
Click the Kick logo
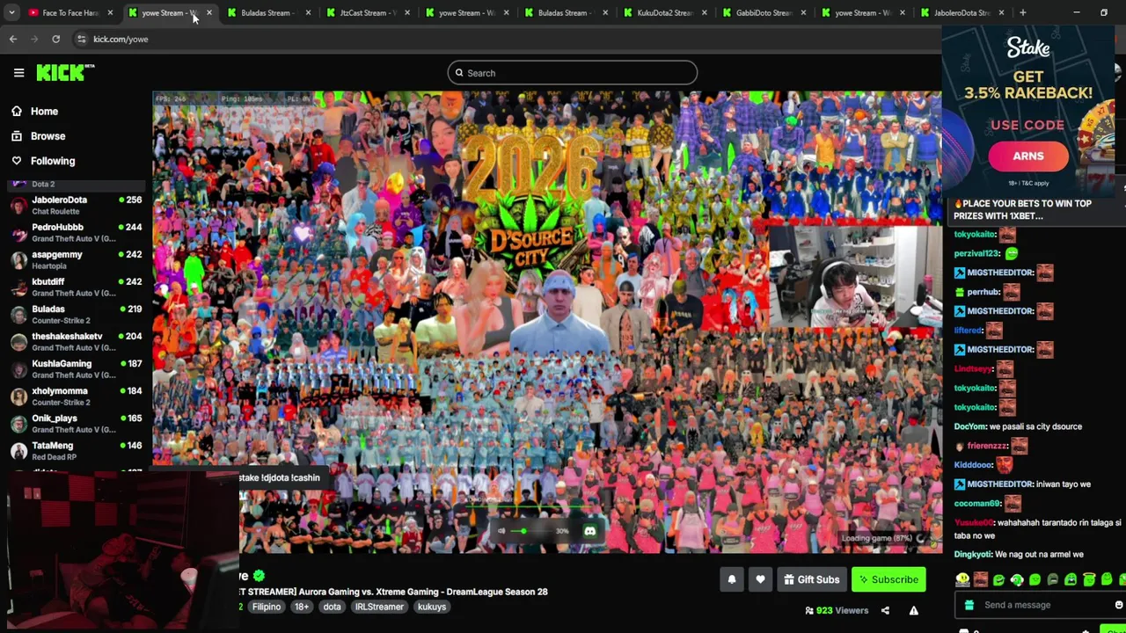click(x=65, y=73)
